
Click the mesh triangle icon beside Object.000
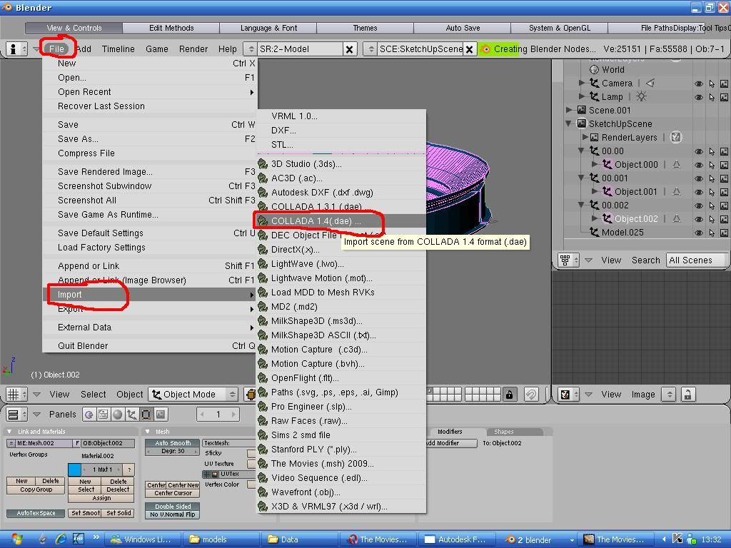coord(676,165)
